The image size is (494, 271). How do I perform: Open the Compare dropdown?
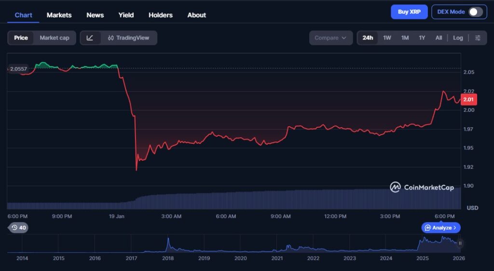click(x=331, y=38)
